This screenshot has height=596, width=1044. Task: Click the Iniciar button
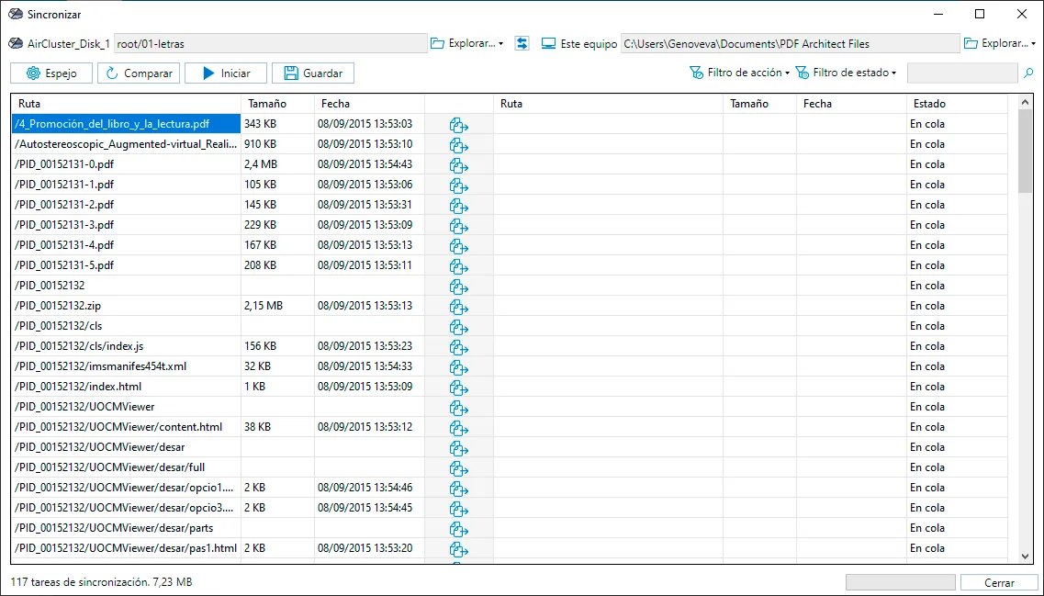pyautogui.click(x=226, y=73)
